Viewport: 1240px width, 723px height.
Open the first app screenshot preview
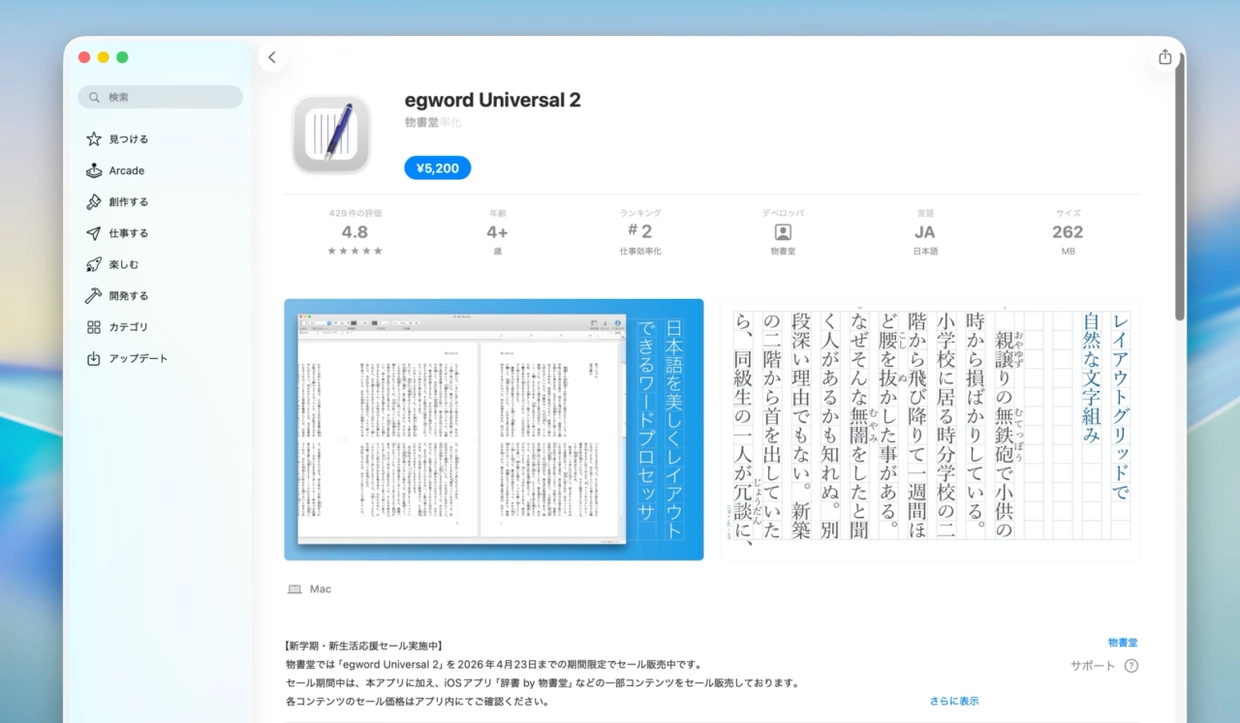(494, 430)
